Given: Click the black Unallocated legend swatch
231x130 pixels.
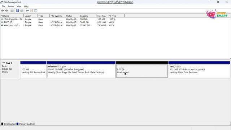Looking at the screenshot, I should click(x=2, y=124).
